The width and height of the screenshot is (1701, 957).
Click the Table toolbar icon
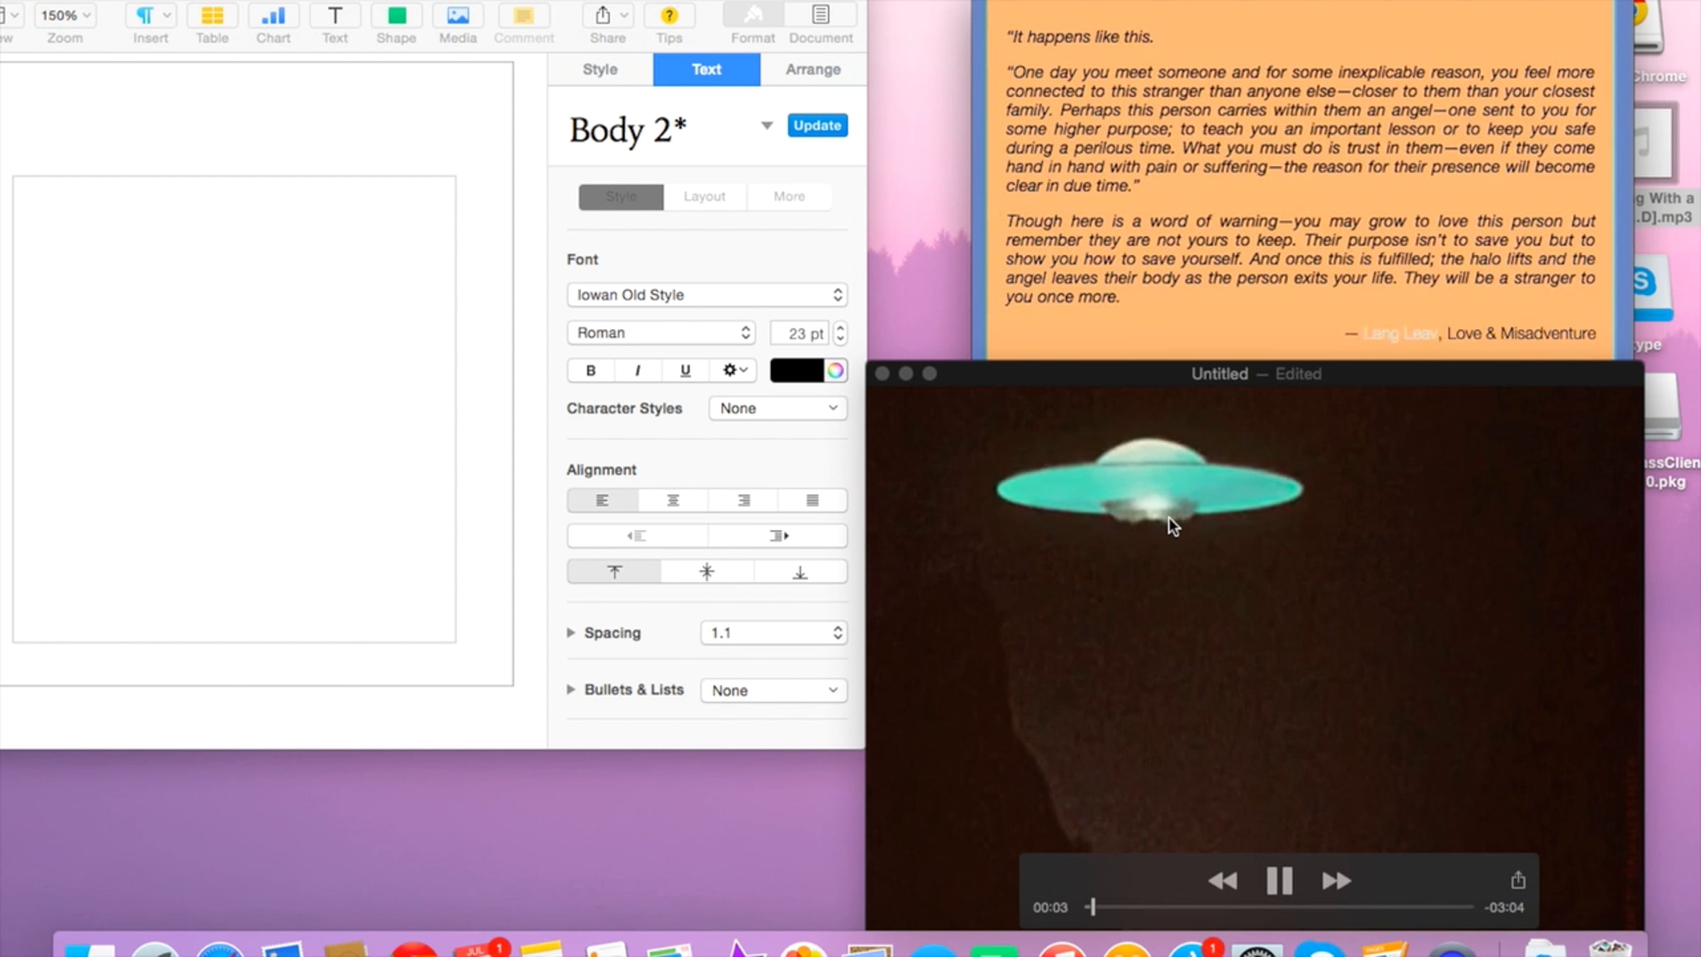point(212,17)
